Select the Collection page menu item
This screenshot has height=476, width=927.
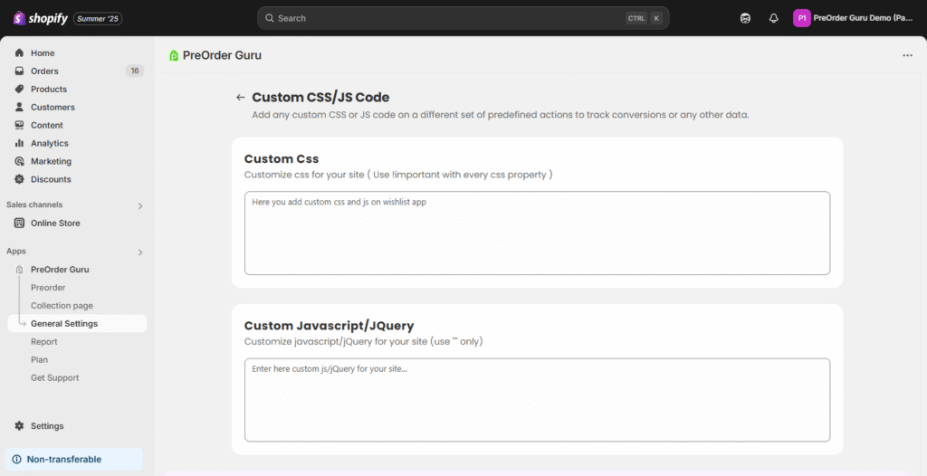click(62, 306)
